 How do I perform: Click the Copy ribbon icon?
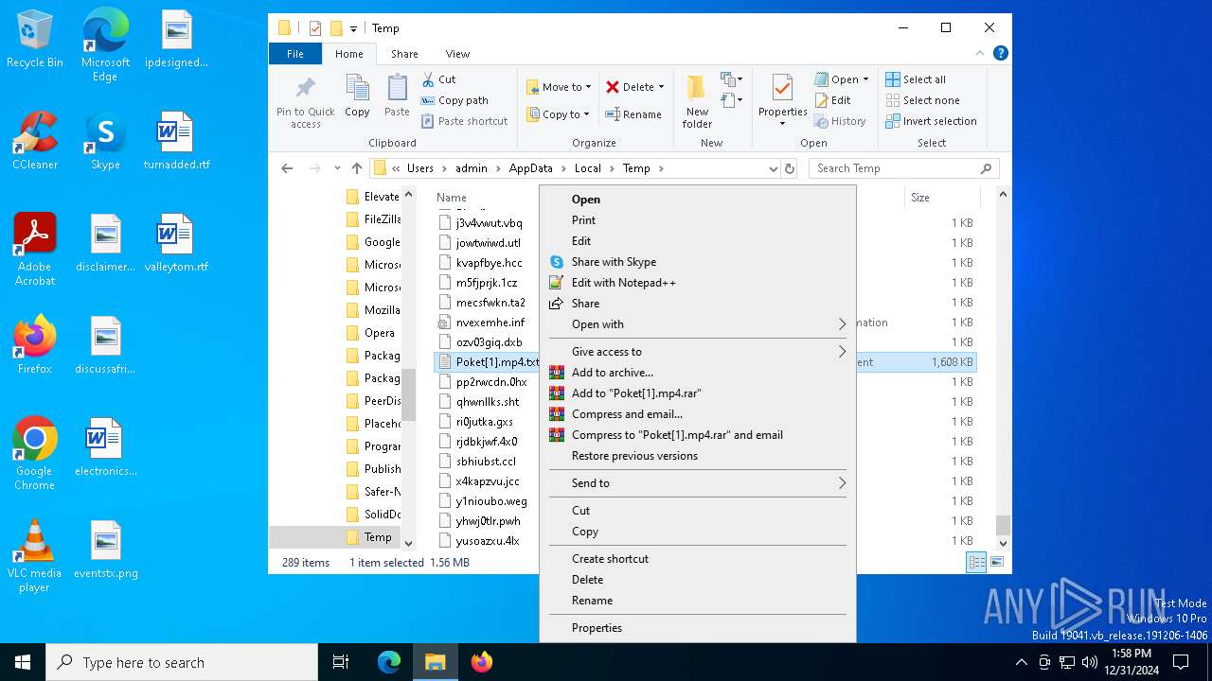357,96
